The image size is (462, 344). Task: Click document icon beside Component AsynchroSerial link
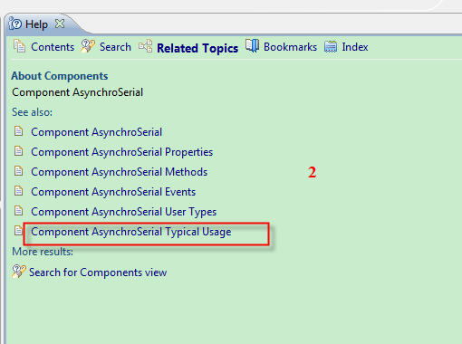18,131
